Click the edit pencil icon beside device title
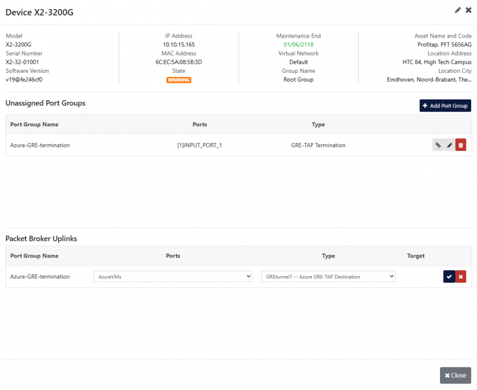This screenshot has width=477, height=390. pyautogui.click(x=458, y=10)
